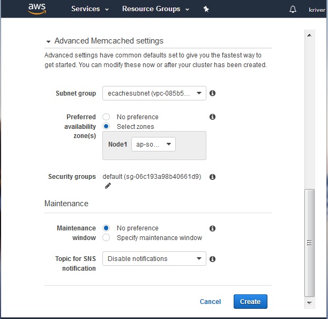Screen dimensions: 328x319
Task: Select Specify maintenance window option
Action: (x=106, y=237)
